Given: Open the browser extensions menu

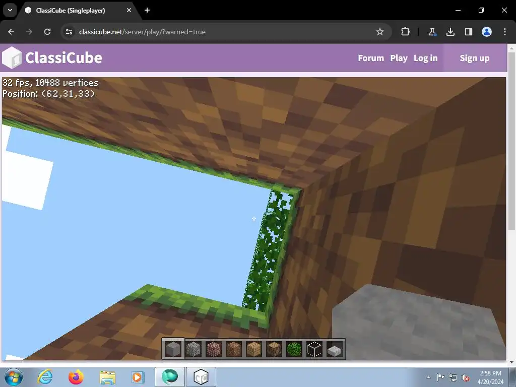Looking at the screenshot, I should [406, 32].
